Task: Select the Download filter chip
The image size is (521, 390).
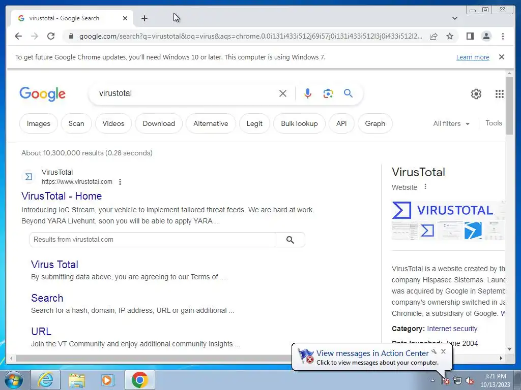Action: [159, 123]
